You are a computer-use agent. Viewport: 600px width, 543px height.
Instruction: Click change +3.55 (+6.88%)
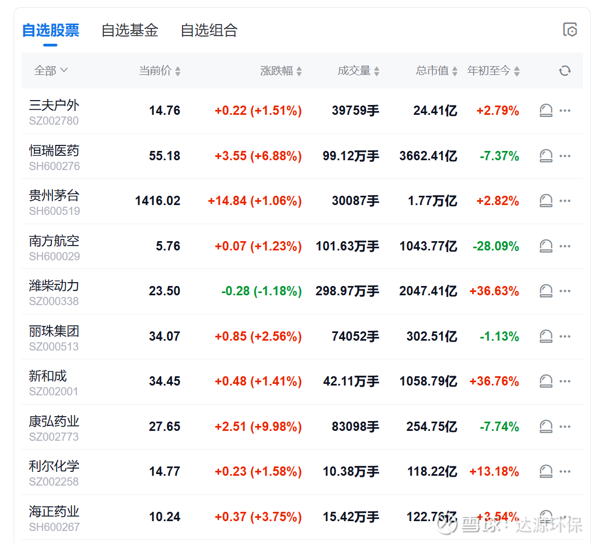(258, 156)
